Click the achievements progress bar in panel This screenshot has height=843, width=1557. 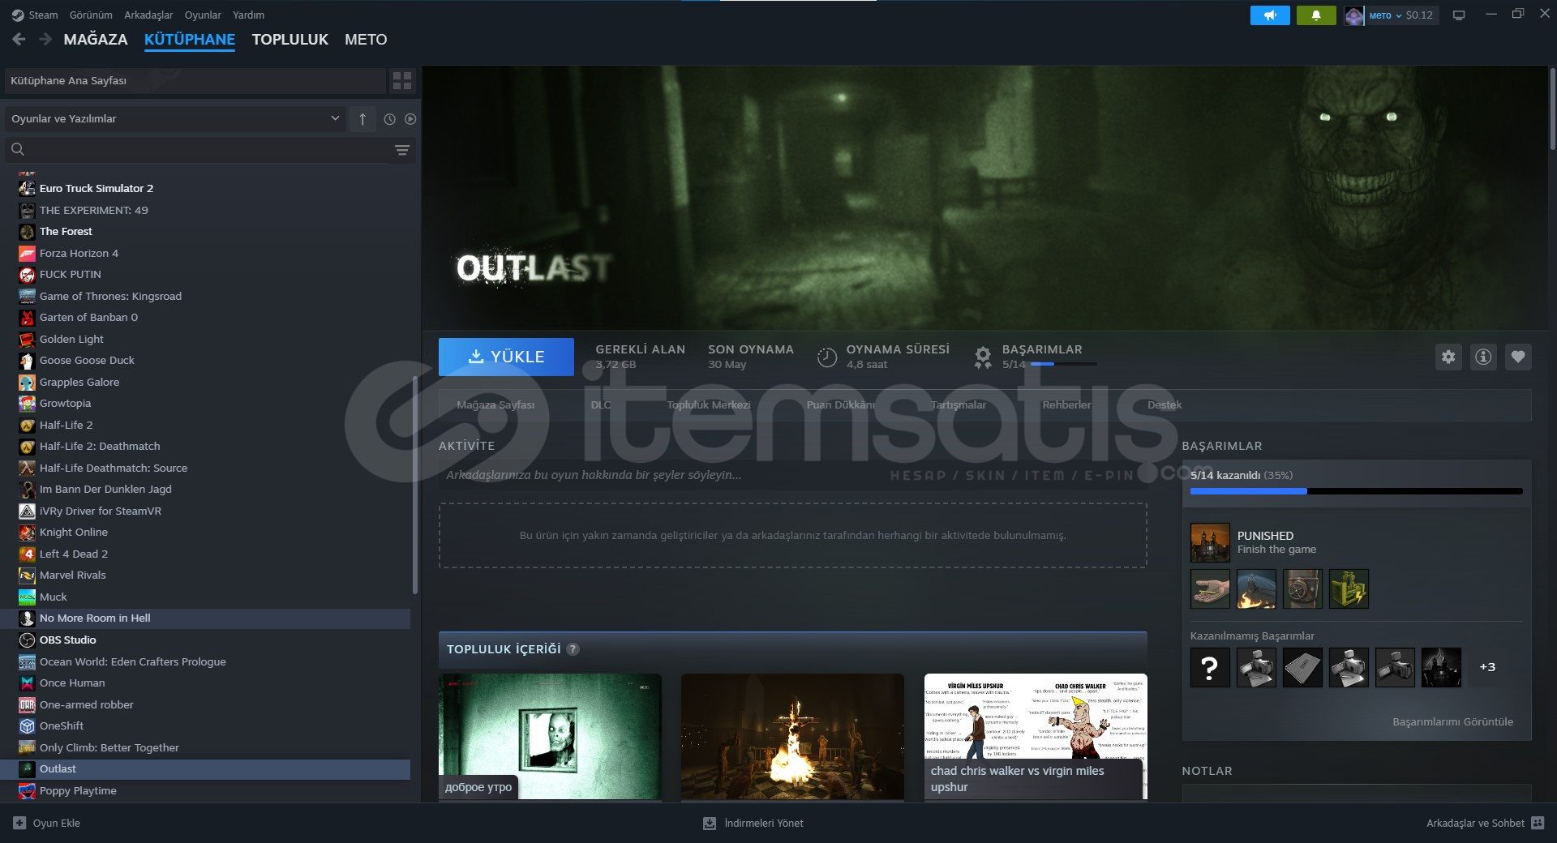pos(1357,491)
